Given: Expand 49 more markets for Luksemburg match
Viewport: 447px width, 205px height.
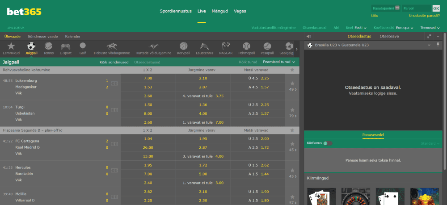Looking at the screenshot, I should pyautogui.click(x=293, y=89).
